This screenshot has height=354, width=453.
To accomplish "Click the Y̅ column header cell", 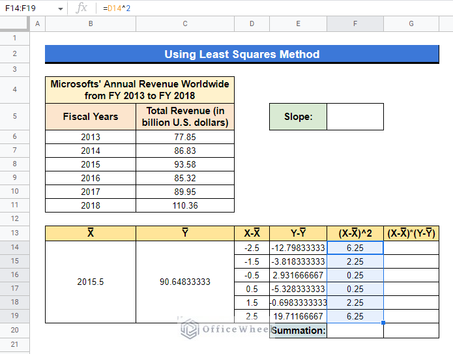I will point(185,233).
